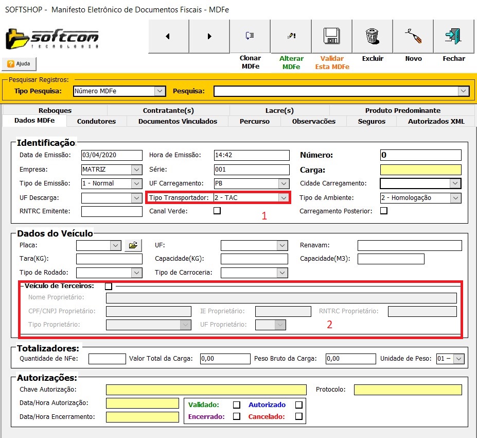The width and height of the screenshot is (477, 438).
Task: Click the Excluir trash can icon
Action: (372, 36)
